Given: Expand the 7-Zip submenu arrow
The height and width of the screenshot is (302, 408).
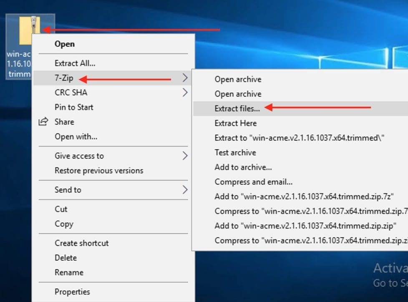Looking at the screenshot, I should point(185,78).
